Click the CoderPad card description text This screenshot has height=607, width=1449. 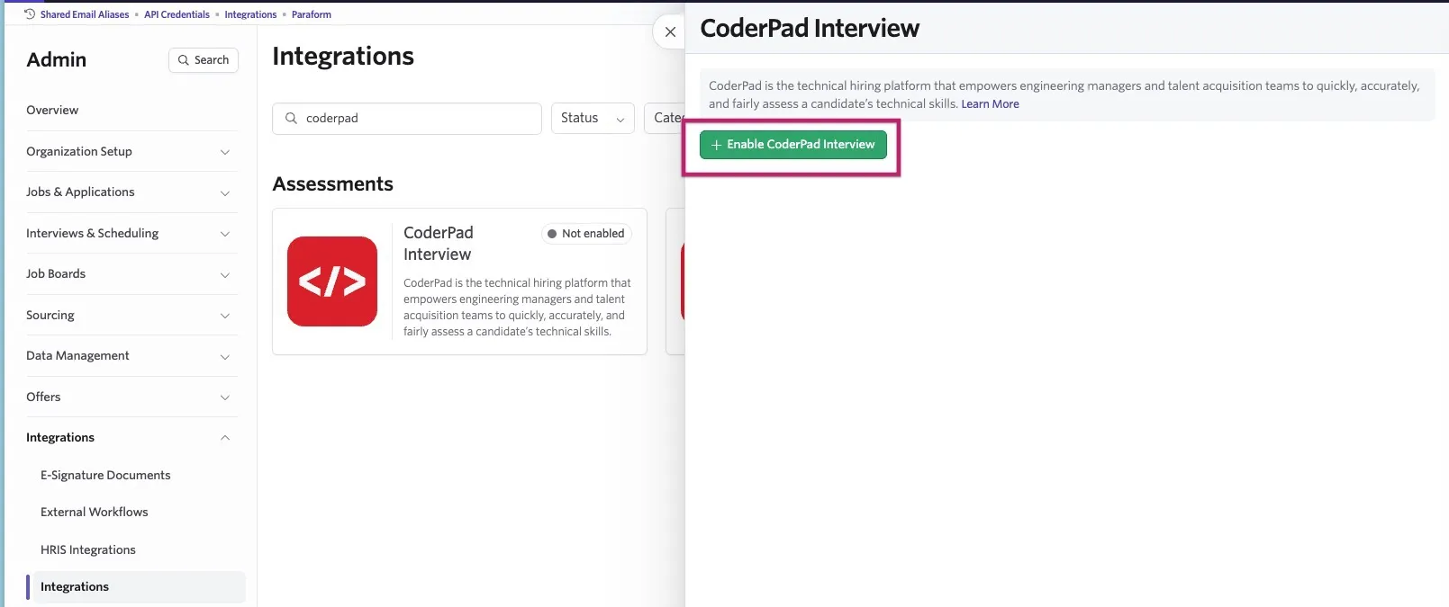tap(518, 308)
